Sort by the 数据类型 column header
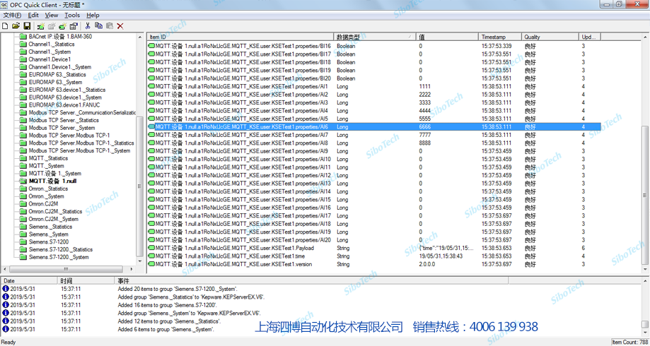Screen dimensions: 650x346 (375, 37)
